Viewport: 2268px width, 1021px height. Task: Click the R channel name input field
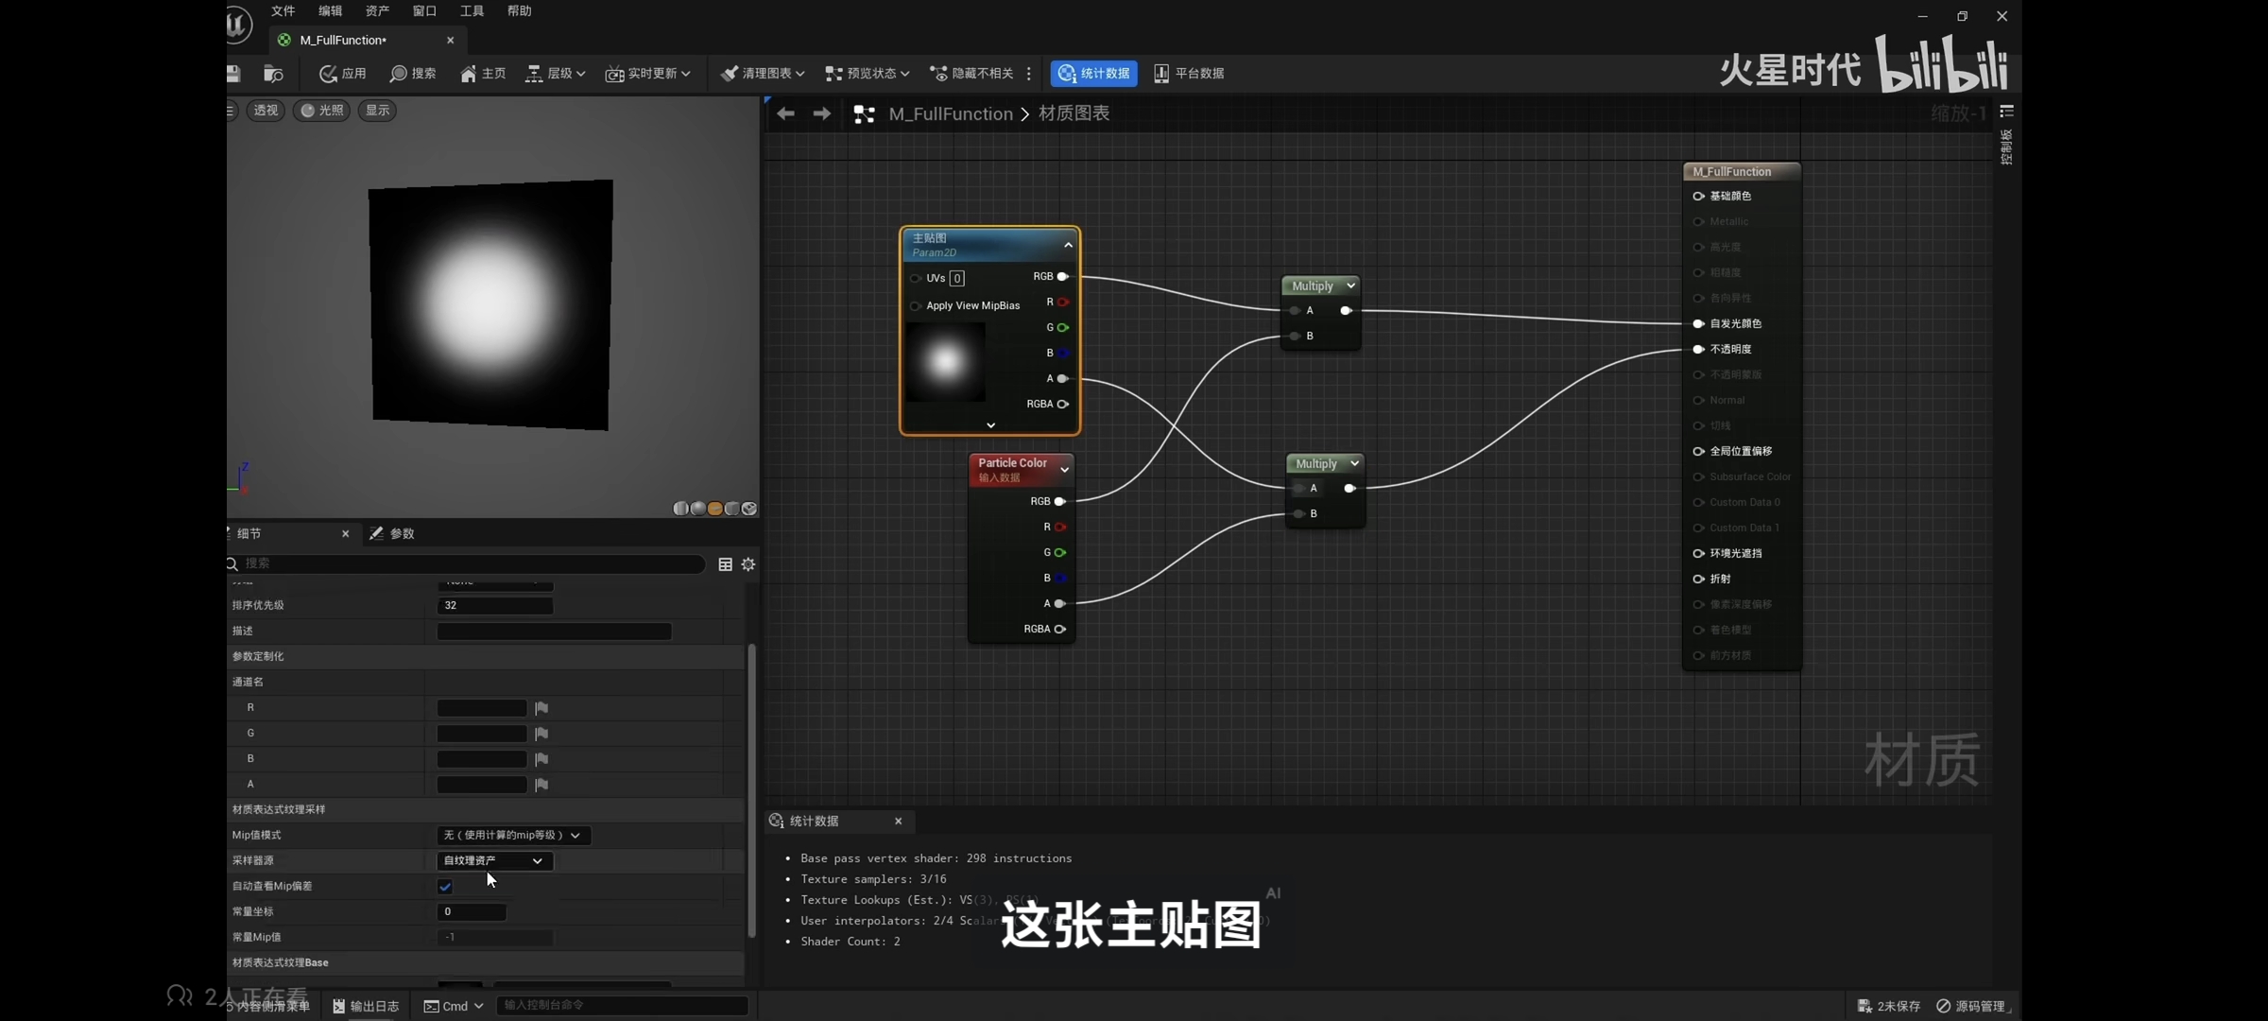[x=482, y=708]
